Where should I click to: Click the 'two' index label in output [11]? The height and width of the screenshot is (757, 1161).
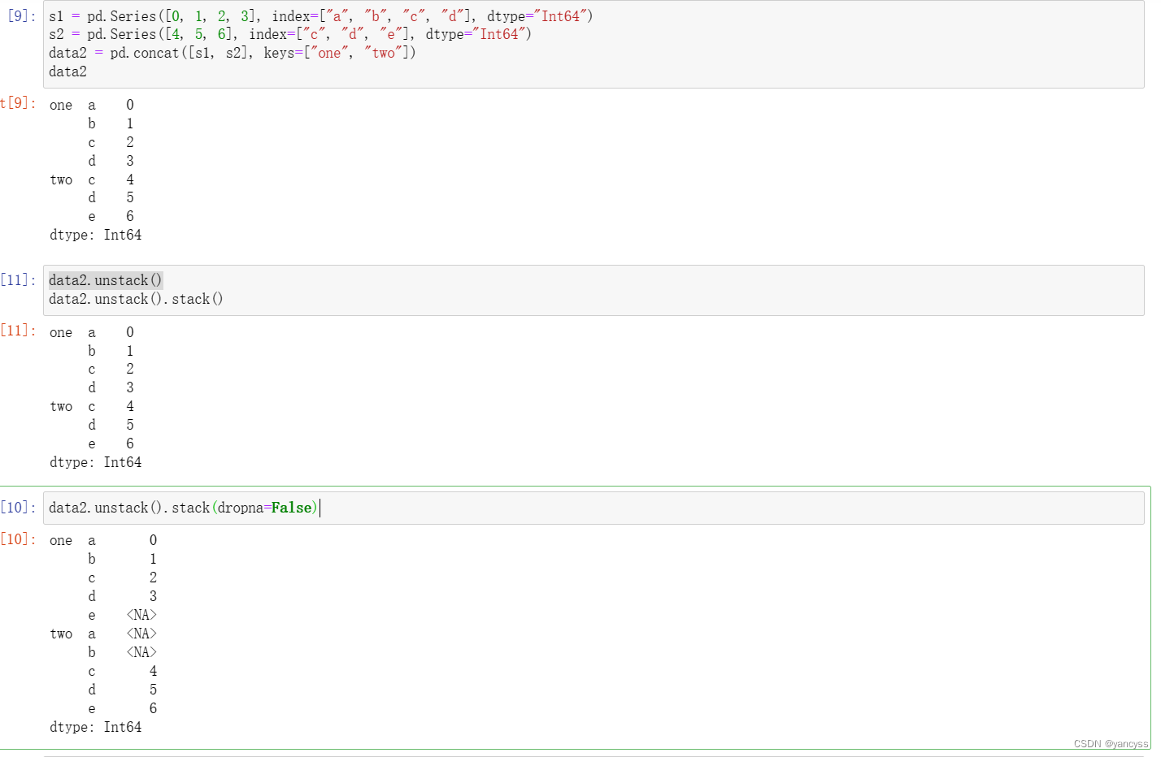pyautogui.click(x=61, y=406)
